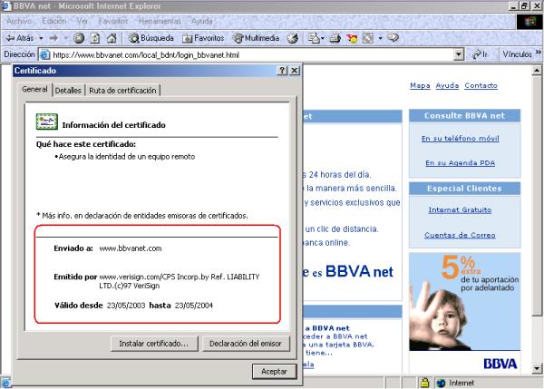Open the Búsqueda search panel
The width and height of the screenshot is (544, 389).
(151, 38)
